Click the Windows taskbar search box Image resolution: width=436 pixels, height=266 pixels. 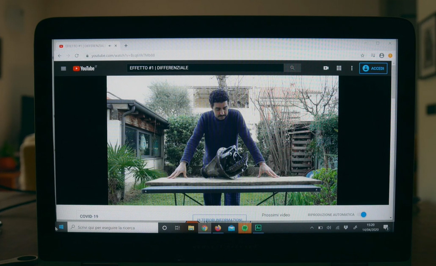[x=112, y=228]
